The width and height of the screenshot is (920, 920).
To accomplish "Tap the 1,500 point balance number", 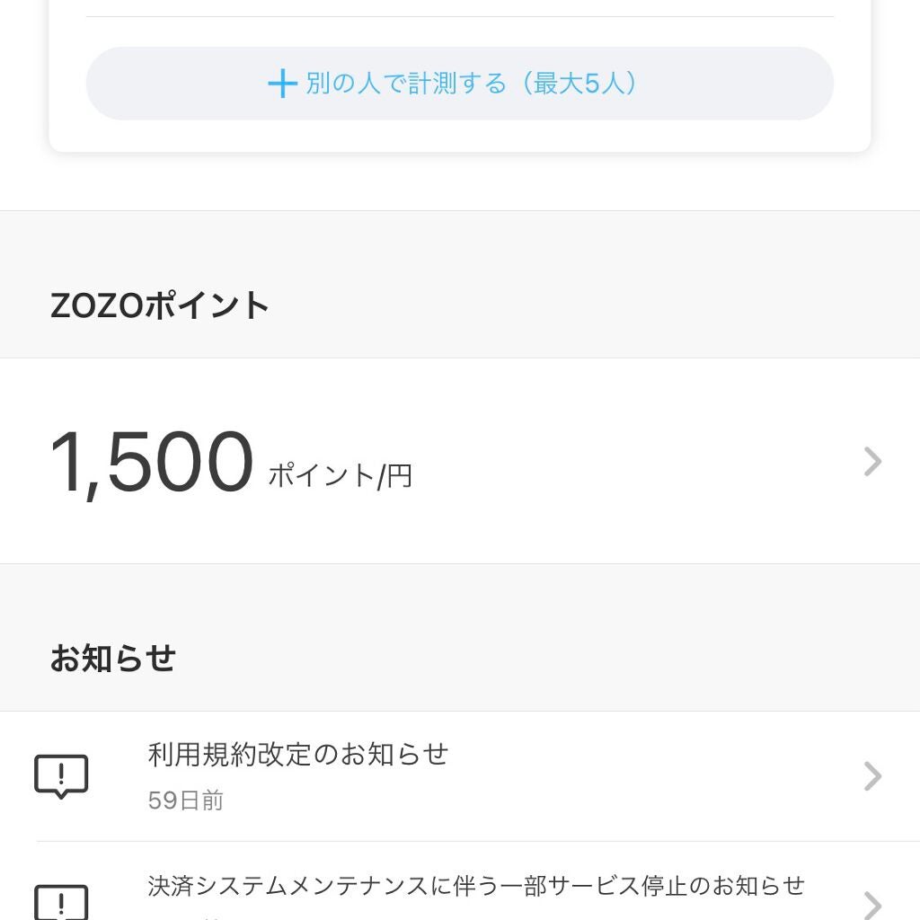I will 151,463.
